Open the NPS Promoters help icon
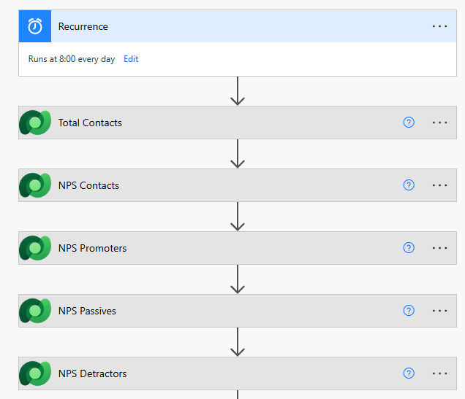 coord(409,248)
